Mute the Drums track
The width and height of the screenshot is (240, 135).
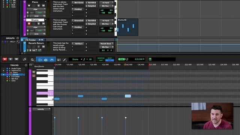click(x=43, y=24)
